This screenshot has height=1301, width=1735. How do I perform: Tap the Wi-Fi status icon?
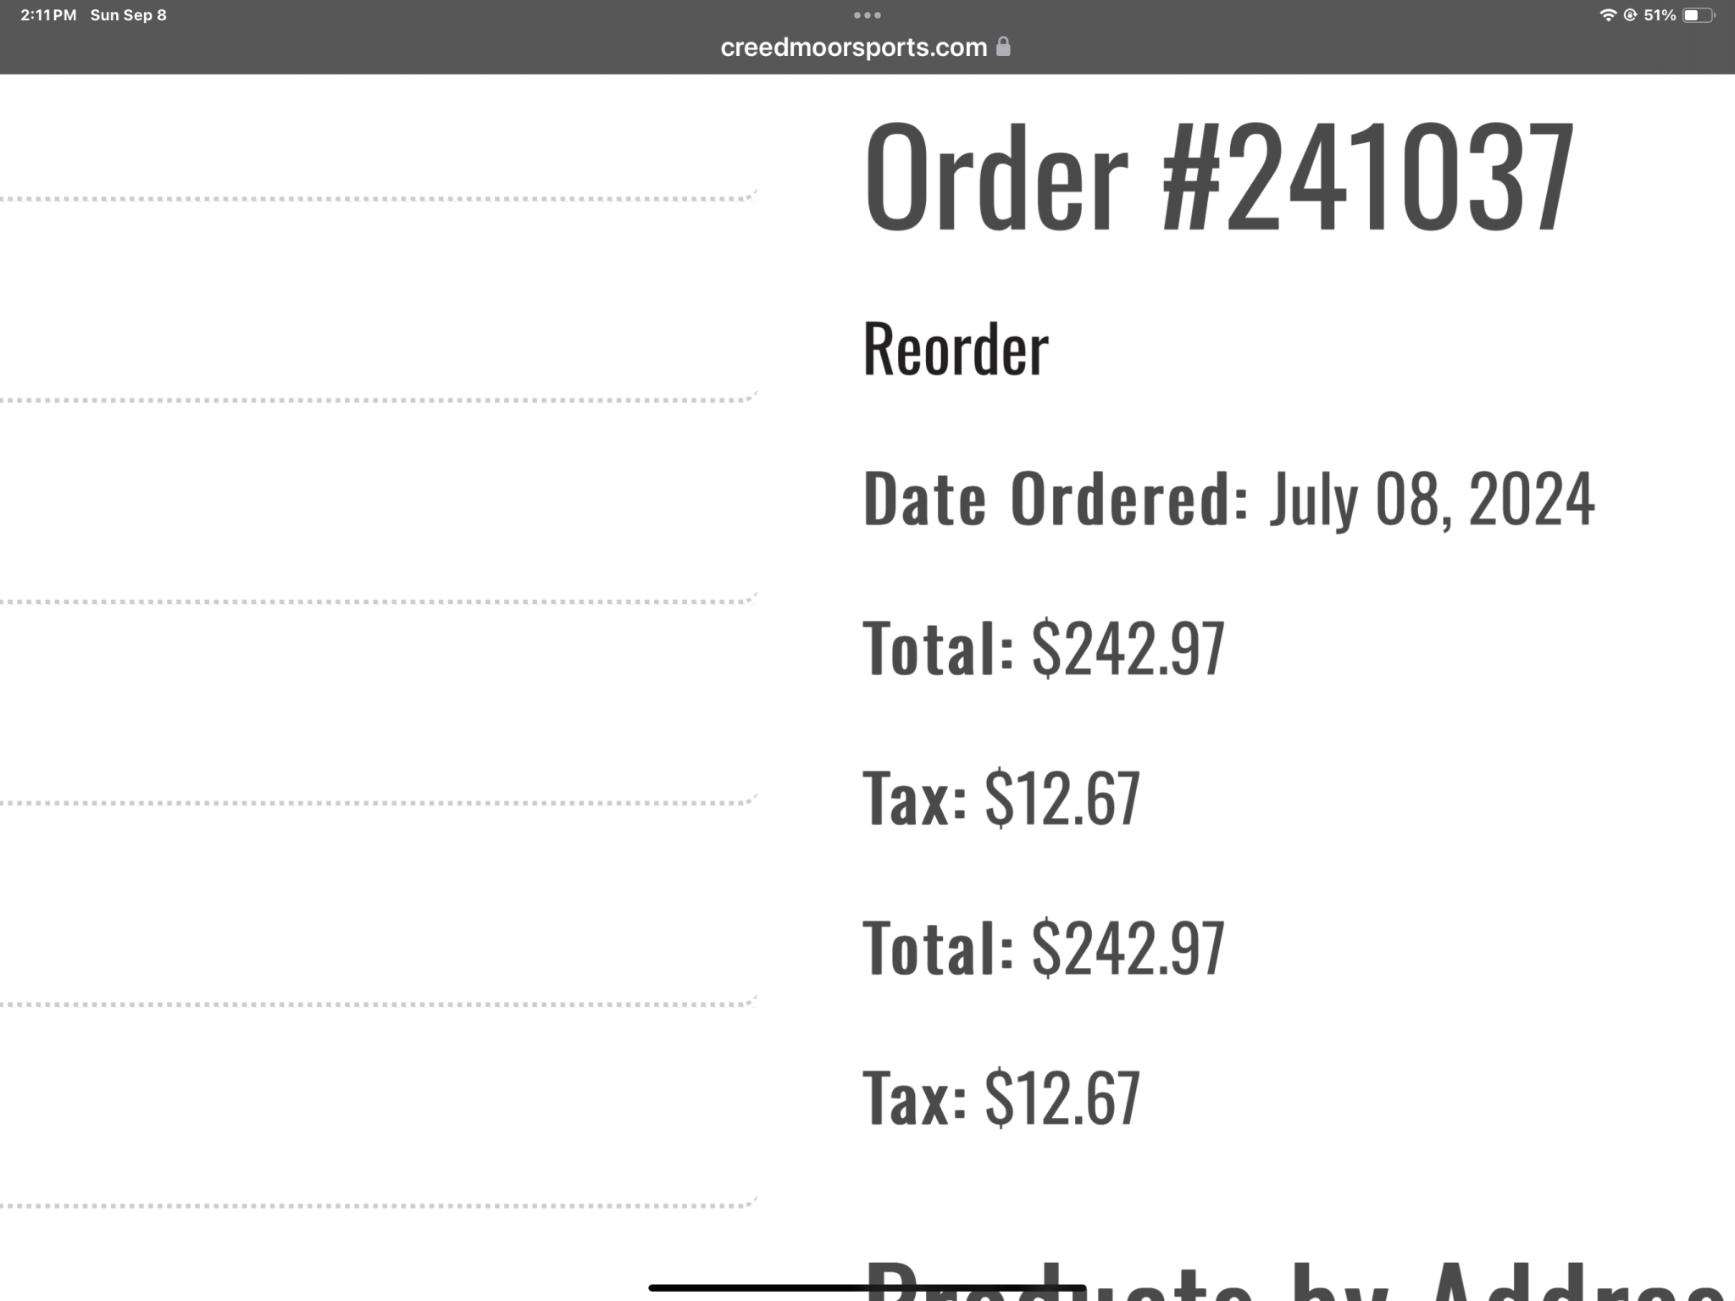(1607, 15)
